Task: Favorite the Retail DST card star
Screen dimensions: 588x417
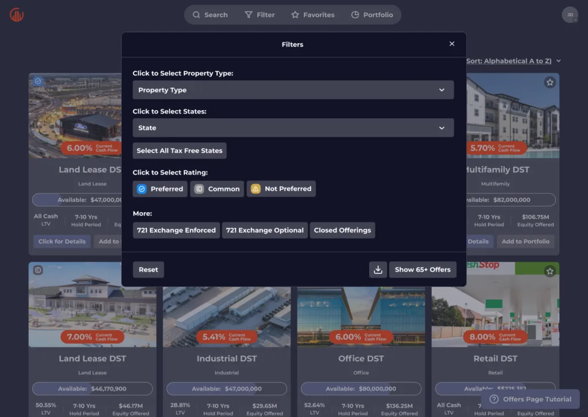Action: [x=550, y=271]
